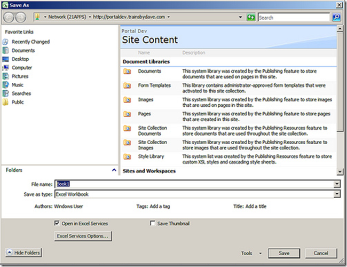Close the Save As dialog

coord(339,5)
